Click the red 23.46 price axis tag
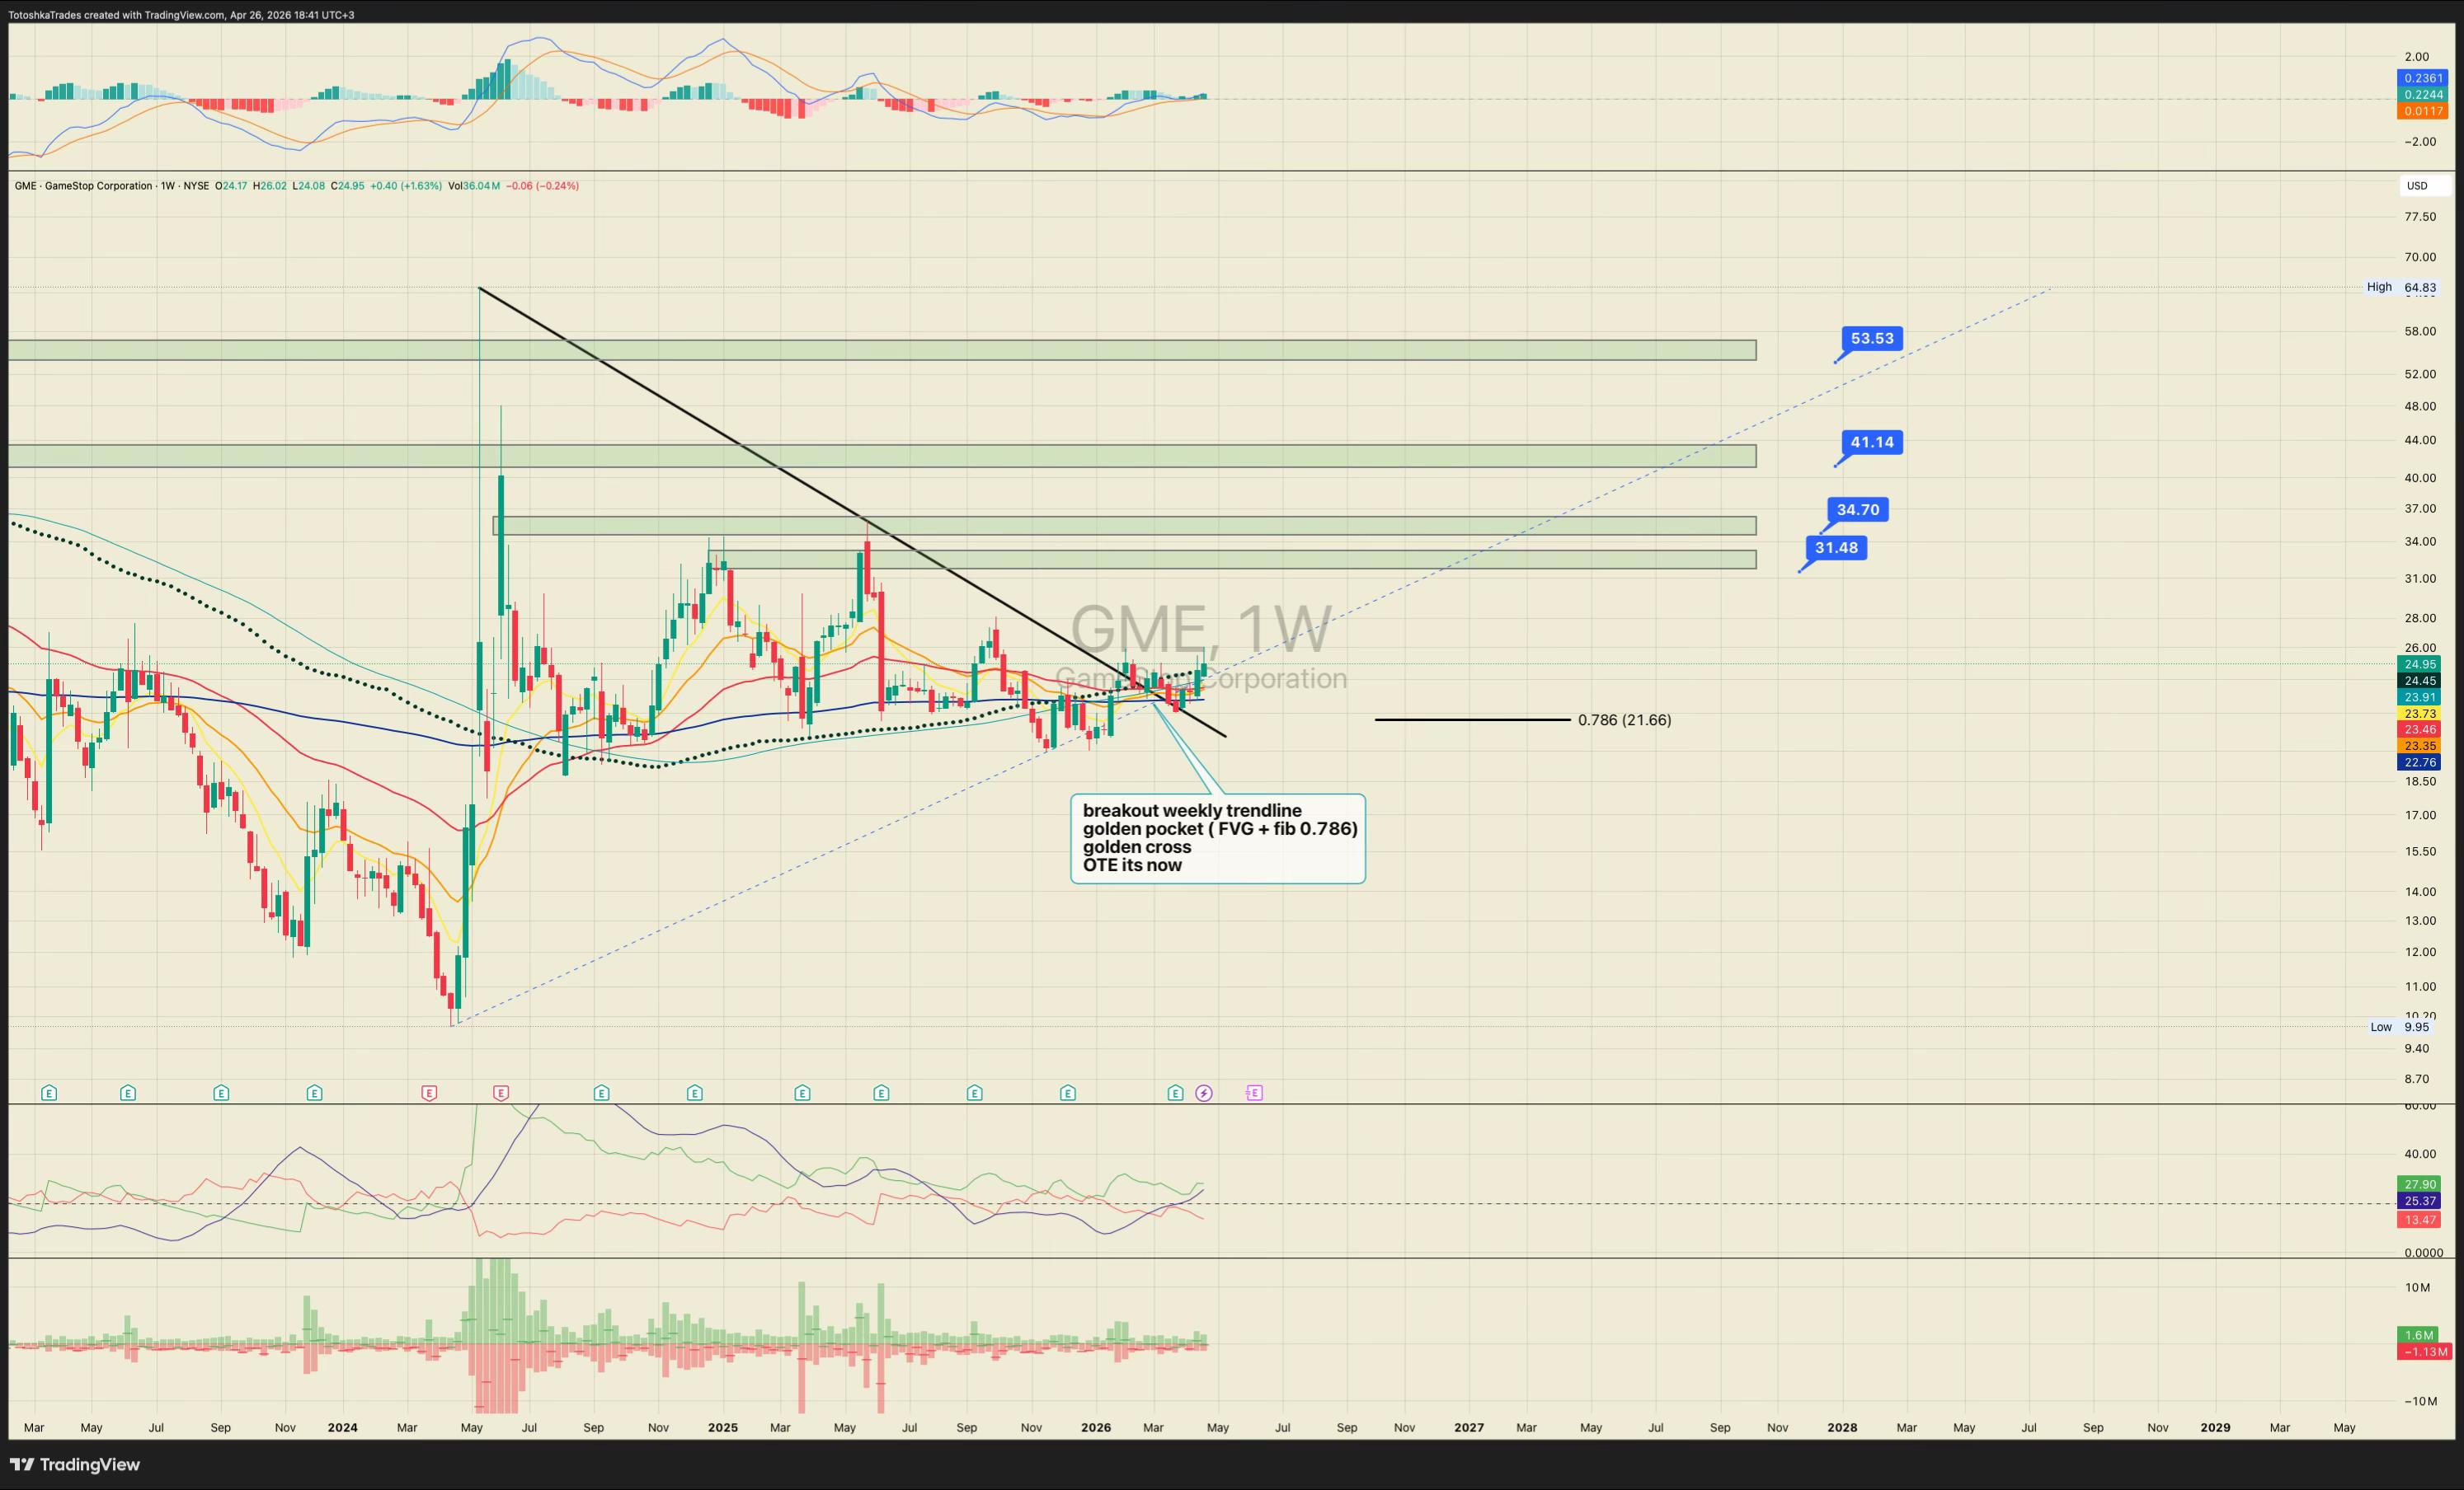2464x1490 pixels. [x=2419, y=729]
